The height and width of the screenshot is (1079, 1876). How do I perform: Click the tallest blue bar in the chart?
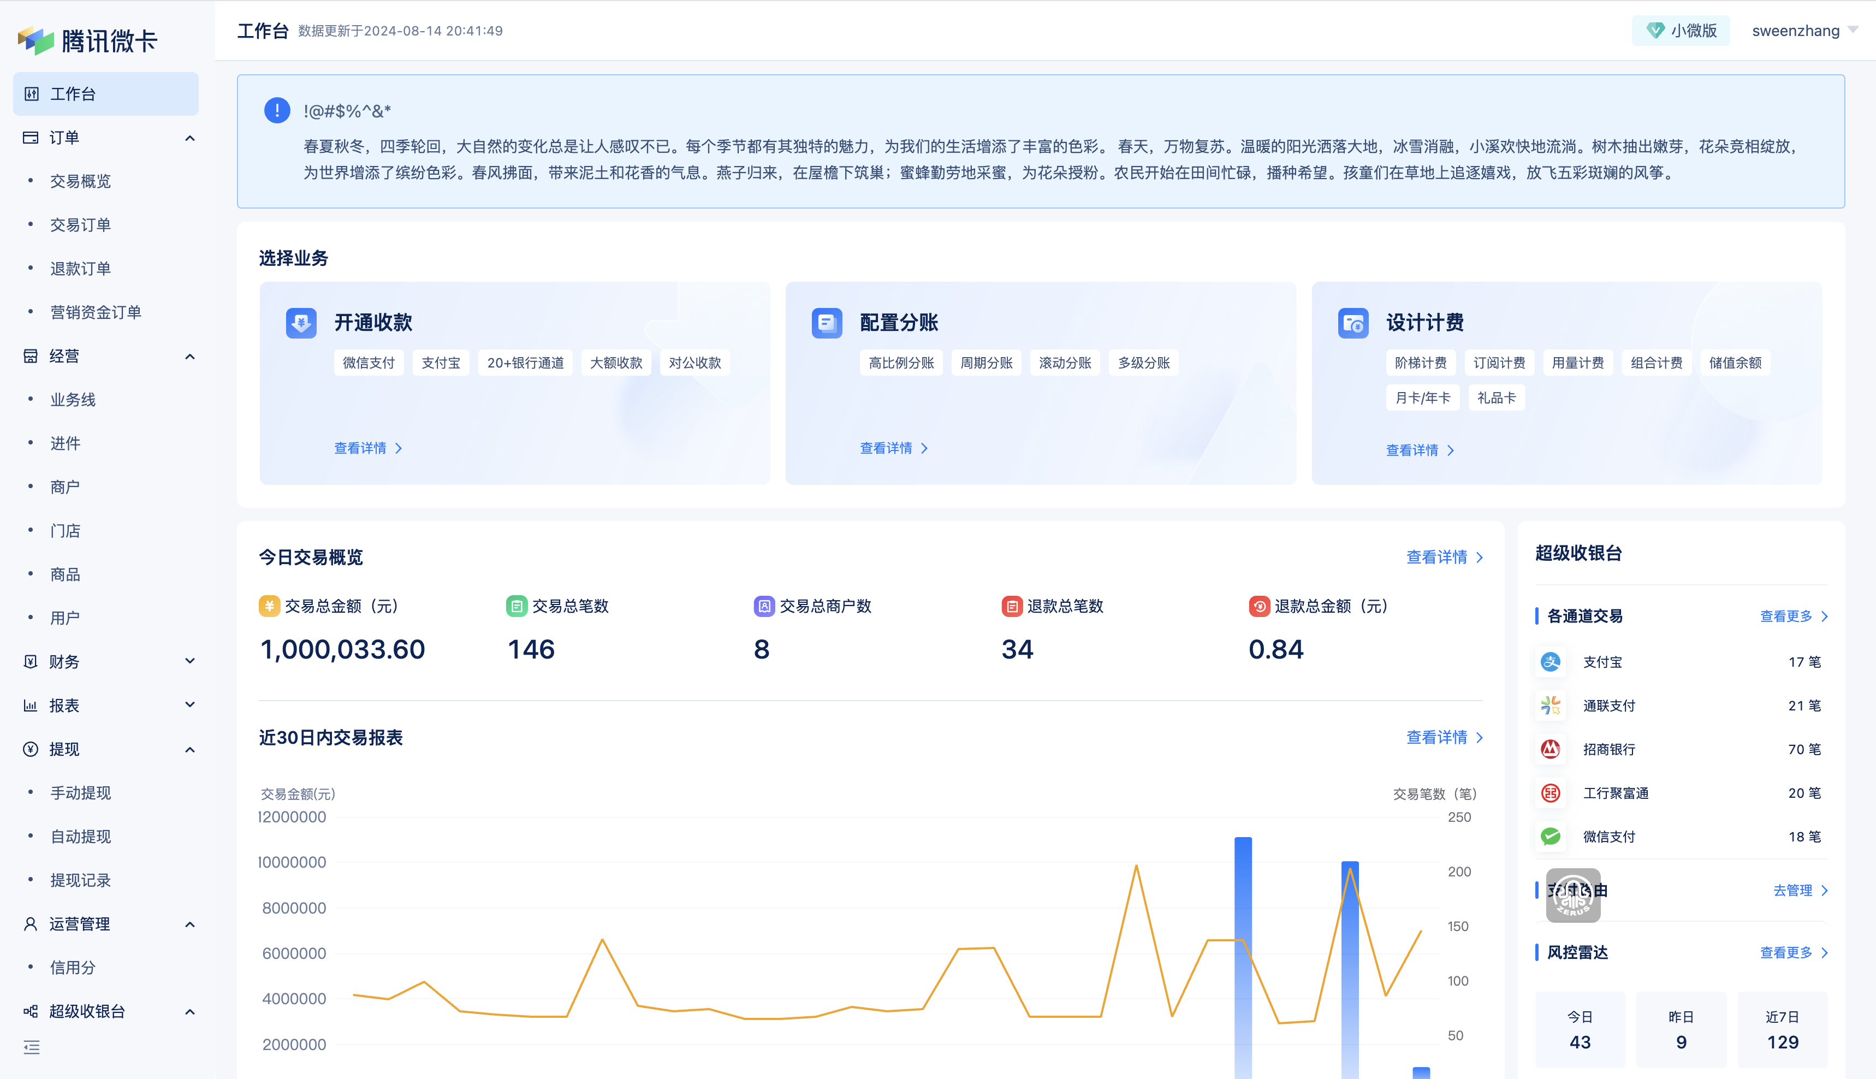(x=1243, y=957)
